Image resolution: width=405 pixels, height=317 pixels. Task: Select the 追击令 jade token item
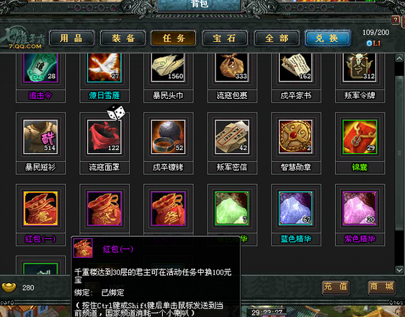(x=40, y=68)
